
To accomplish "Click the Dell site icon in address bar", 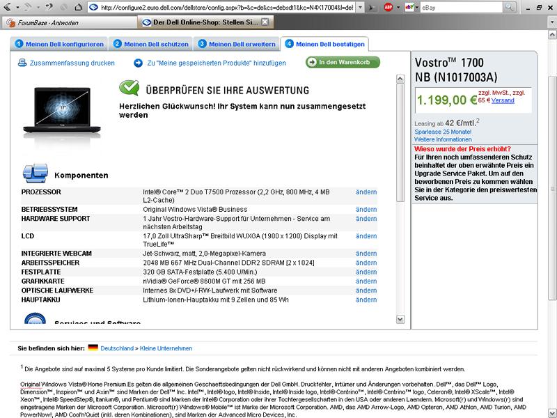I will coord(94,7).
